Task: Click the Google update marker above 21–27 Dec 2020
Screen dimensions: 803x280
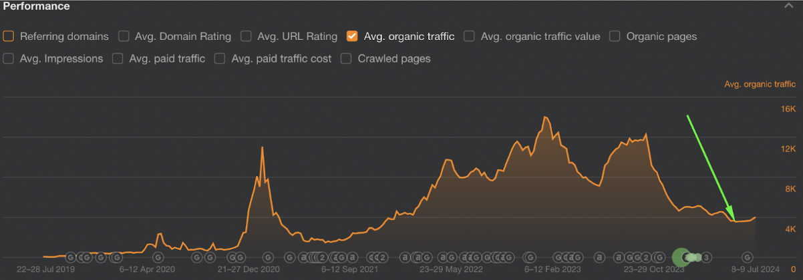Action: [268, 257]
